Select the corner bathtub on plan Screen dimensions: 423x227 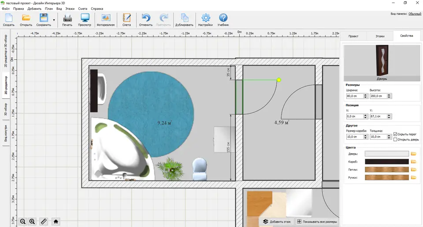tap(123, 149)
